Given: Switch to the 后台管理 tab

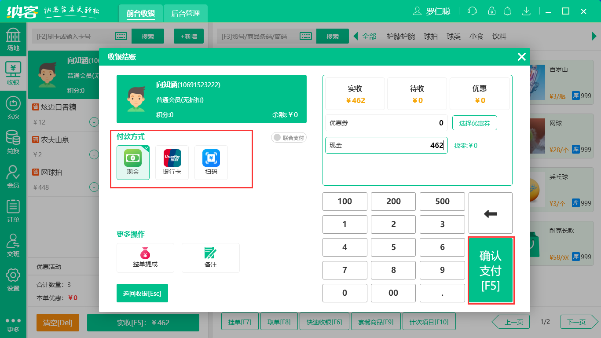Looking at the screenshot, I should tap(185, 13).
